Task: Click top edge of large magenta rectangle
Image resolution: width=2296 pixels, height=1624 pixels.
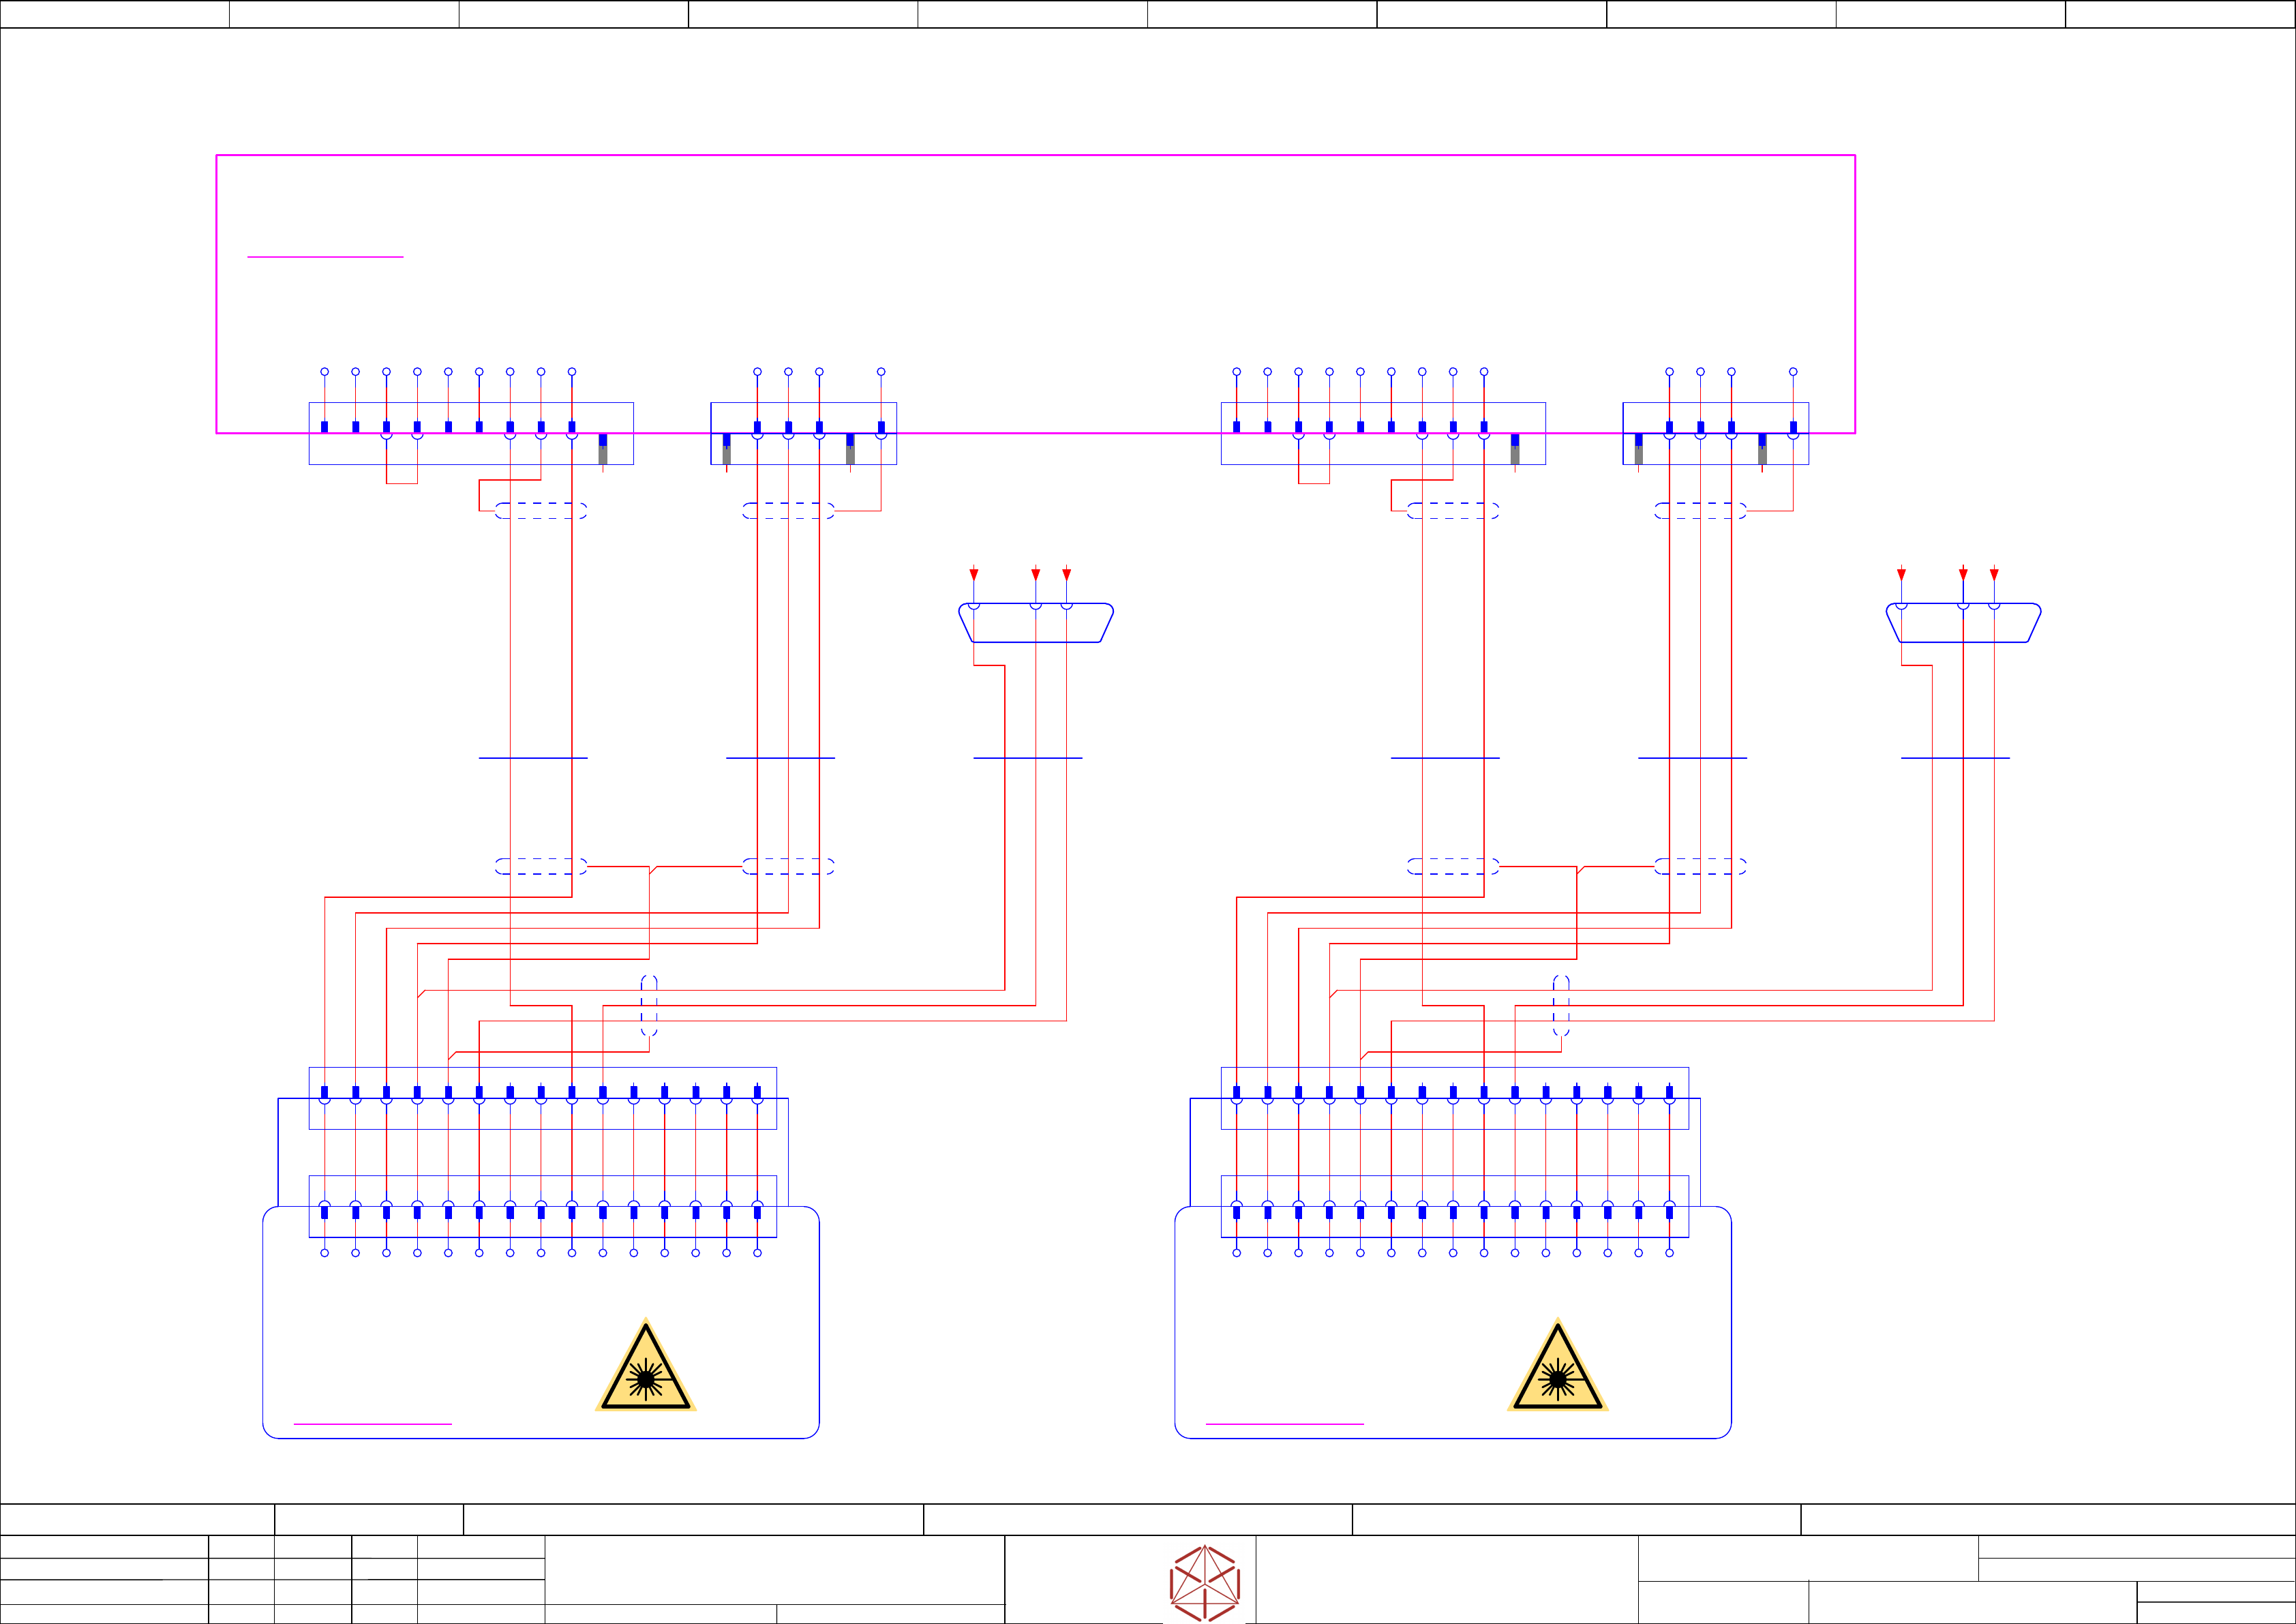Action: pyautogui.click(x=1035, y=155)
